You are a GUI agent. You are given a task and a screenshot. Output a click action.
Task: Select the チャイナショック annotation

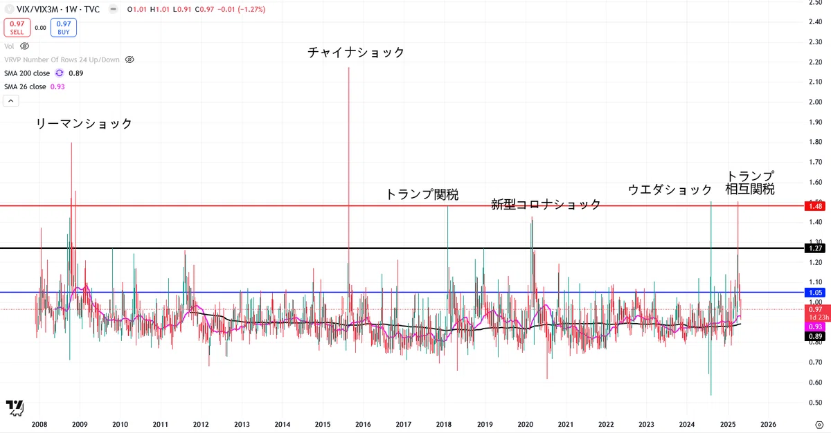[x=356, y=52]
